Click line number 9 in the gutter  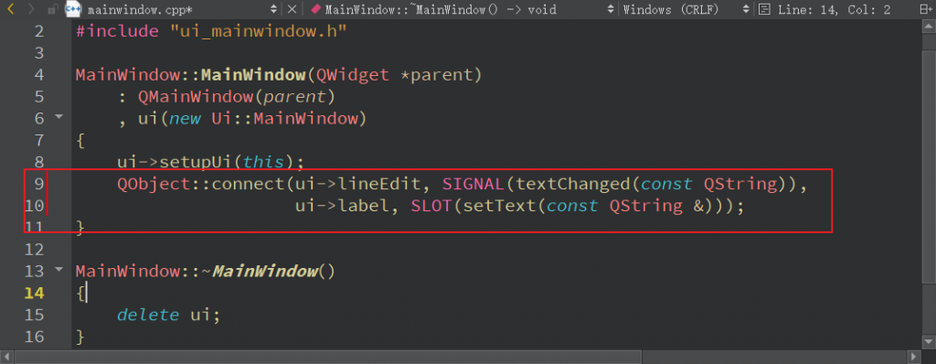38,184
